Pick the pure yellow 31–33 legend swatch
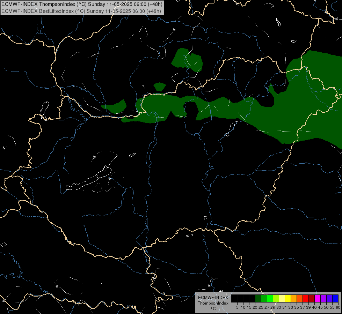The image size is (342, 314). [x=288, y=298]
